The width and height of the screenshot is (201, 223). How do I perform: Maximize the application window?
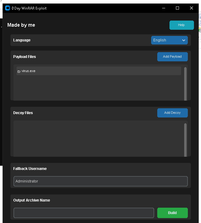coord(177,8)
